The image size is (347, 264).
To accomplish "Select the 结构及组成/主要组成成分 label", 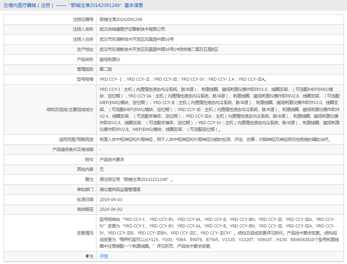I will 70,109.
